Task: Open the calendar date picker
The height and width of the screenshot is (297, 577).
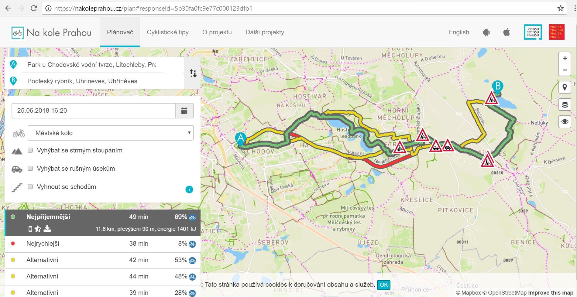Action: (x=184, y=111)
